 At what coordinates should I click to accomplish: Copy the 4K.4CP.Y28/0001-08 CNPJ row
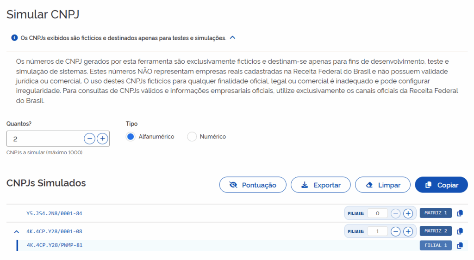tap(460, 231)
